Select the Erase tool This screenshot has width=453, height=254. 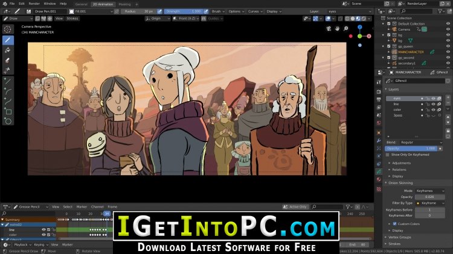(8, 60)
